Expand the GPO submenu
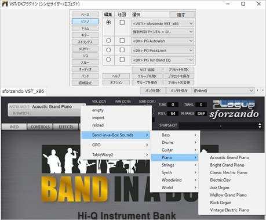Viewport: 266px width, 220px height. click(x=116, y=145)
